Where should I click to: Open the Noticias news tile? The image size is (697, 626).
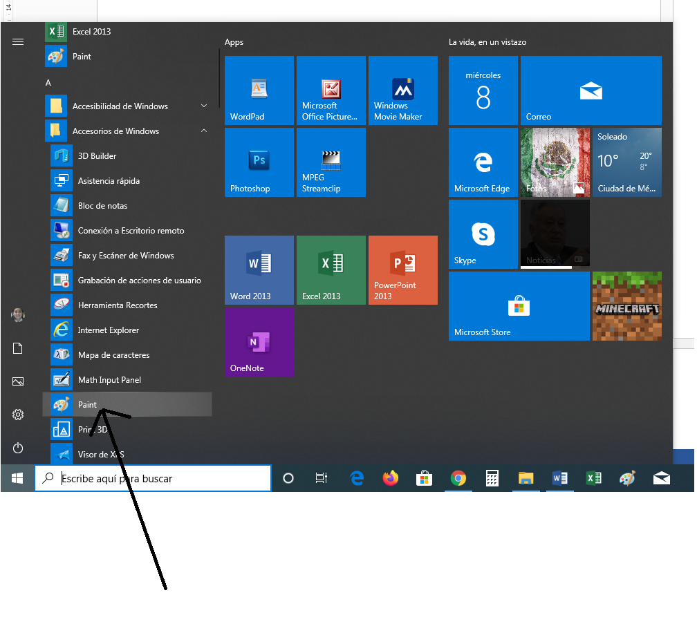pos(555,234)
